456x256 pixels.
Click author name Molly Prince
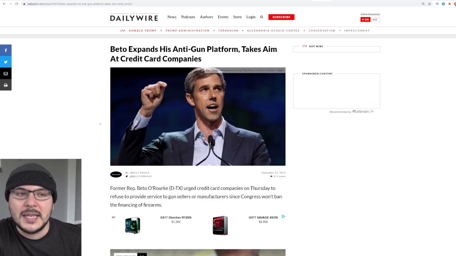point(140,173)
